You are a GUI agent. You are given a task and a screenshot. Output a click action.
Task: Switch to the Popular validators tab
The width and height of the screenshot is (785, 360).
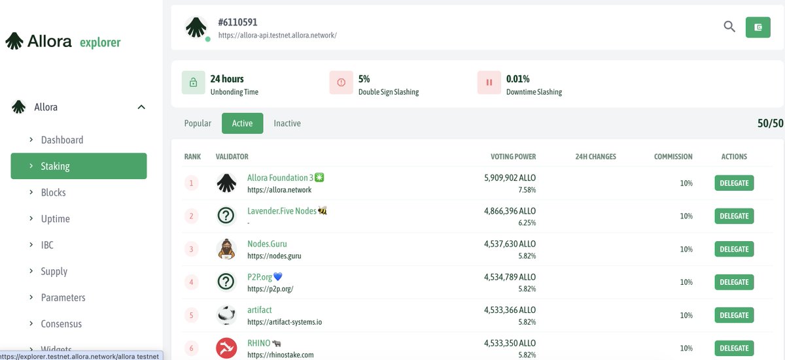[x=198, y=123]
